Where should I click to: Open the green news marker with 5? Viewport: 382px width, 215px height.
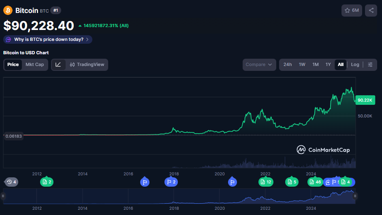[292, 182]
